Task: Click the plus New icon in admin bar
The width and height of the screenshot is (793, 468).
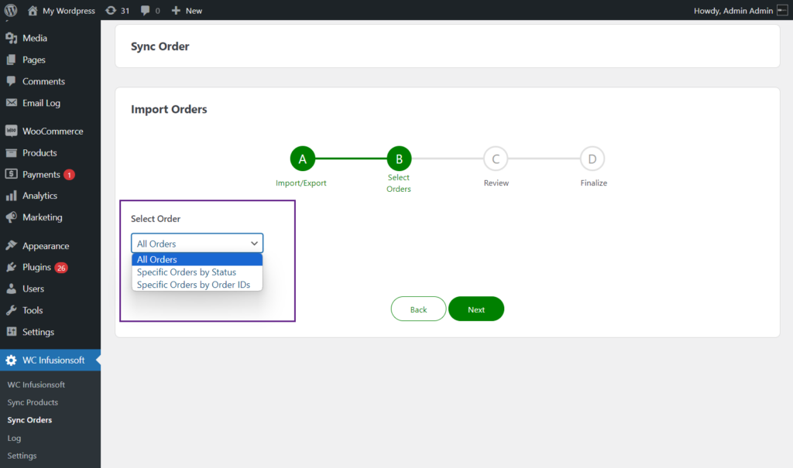Action: [x=176, y=10]
